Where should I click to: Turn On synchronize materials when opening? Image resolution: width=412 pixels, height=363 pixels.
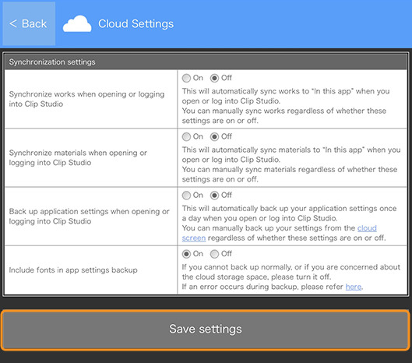[x=186, y=136]
